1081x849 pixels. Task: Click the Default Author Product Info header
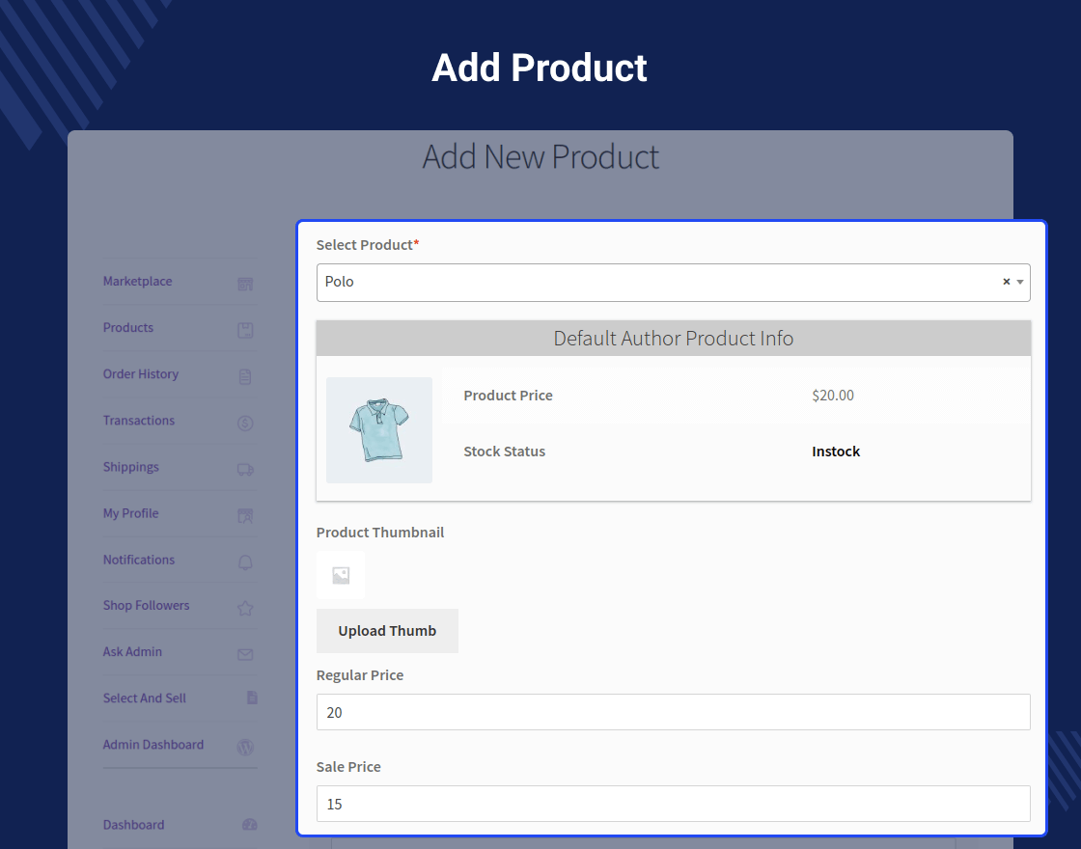(674, 339)
